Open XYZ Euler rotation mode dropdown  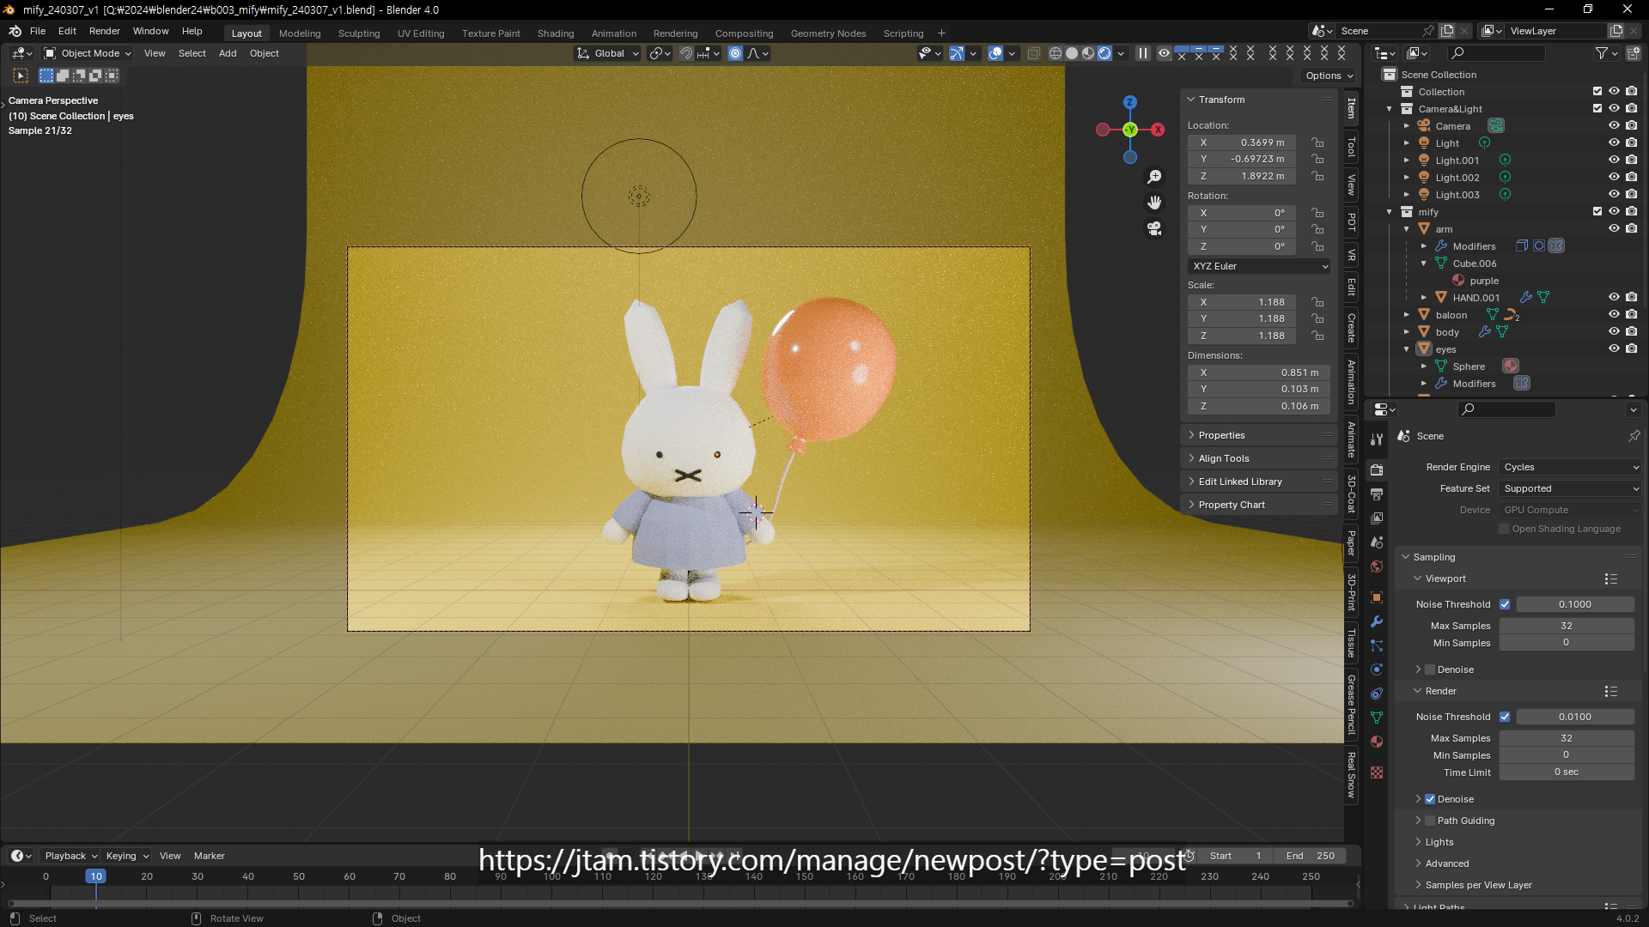click(x=1259, y=266)
